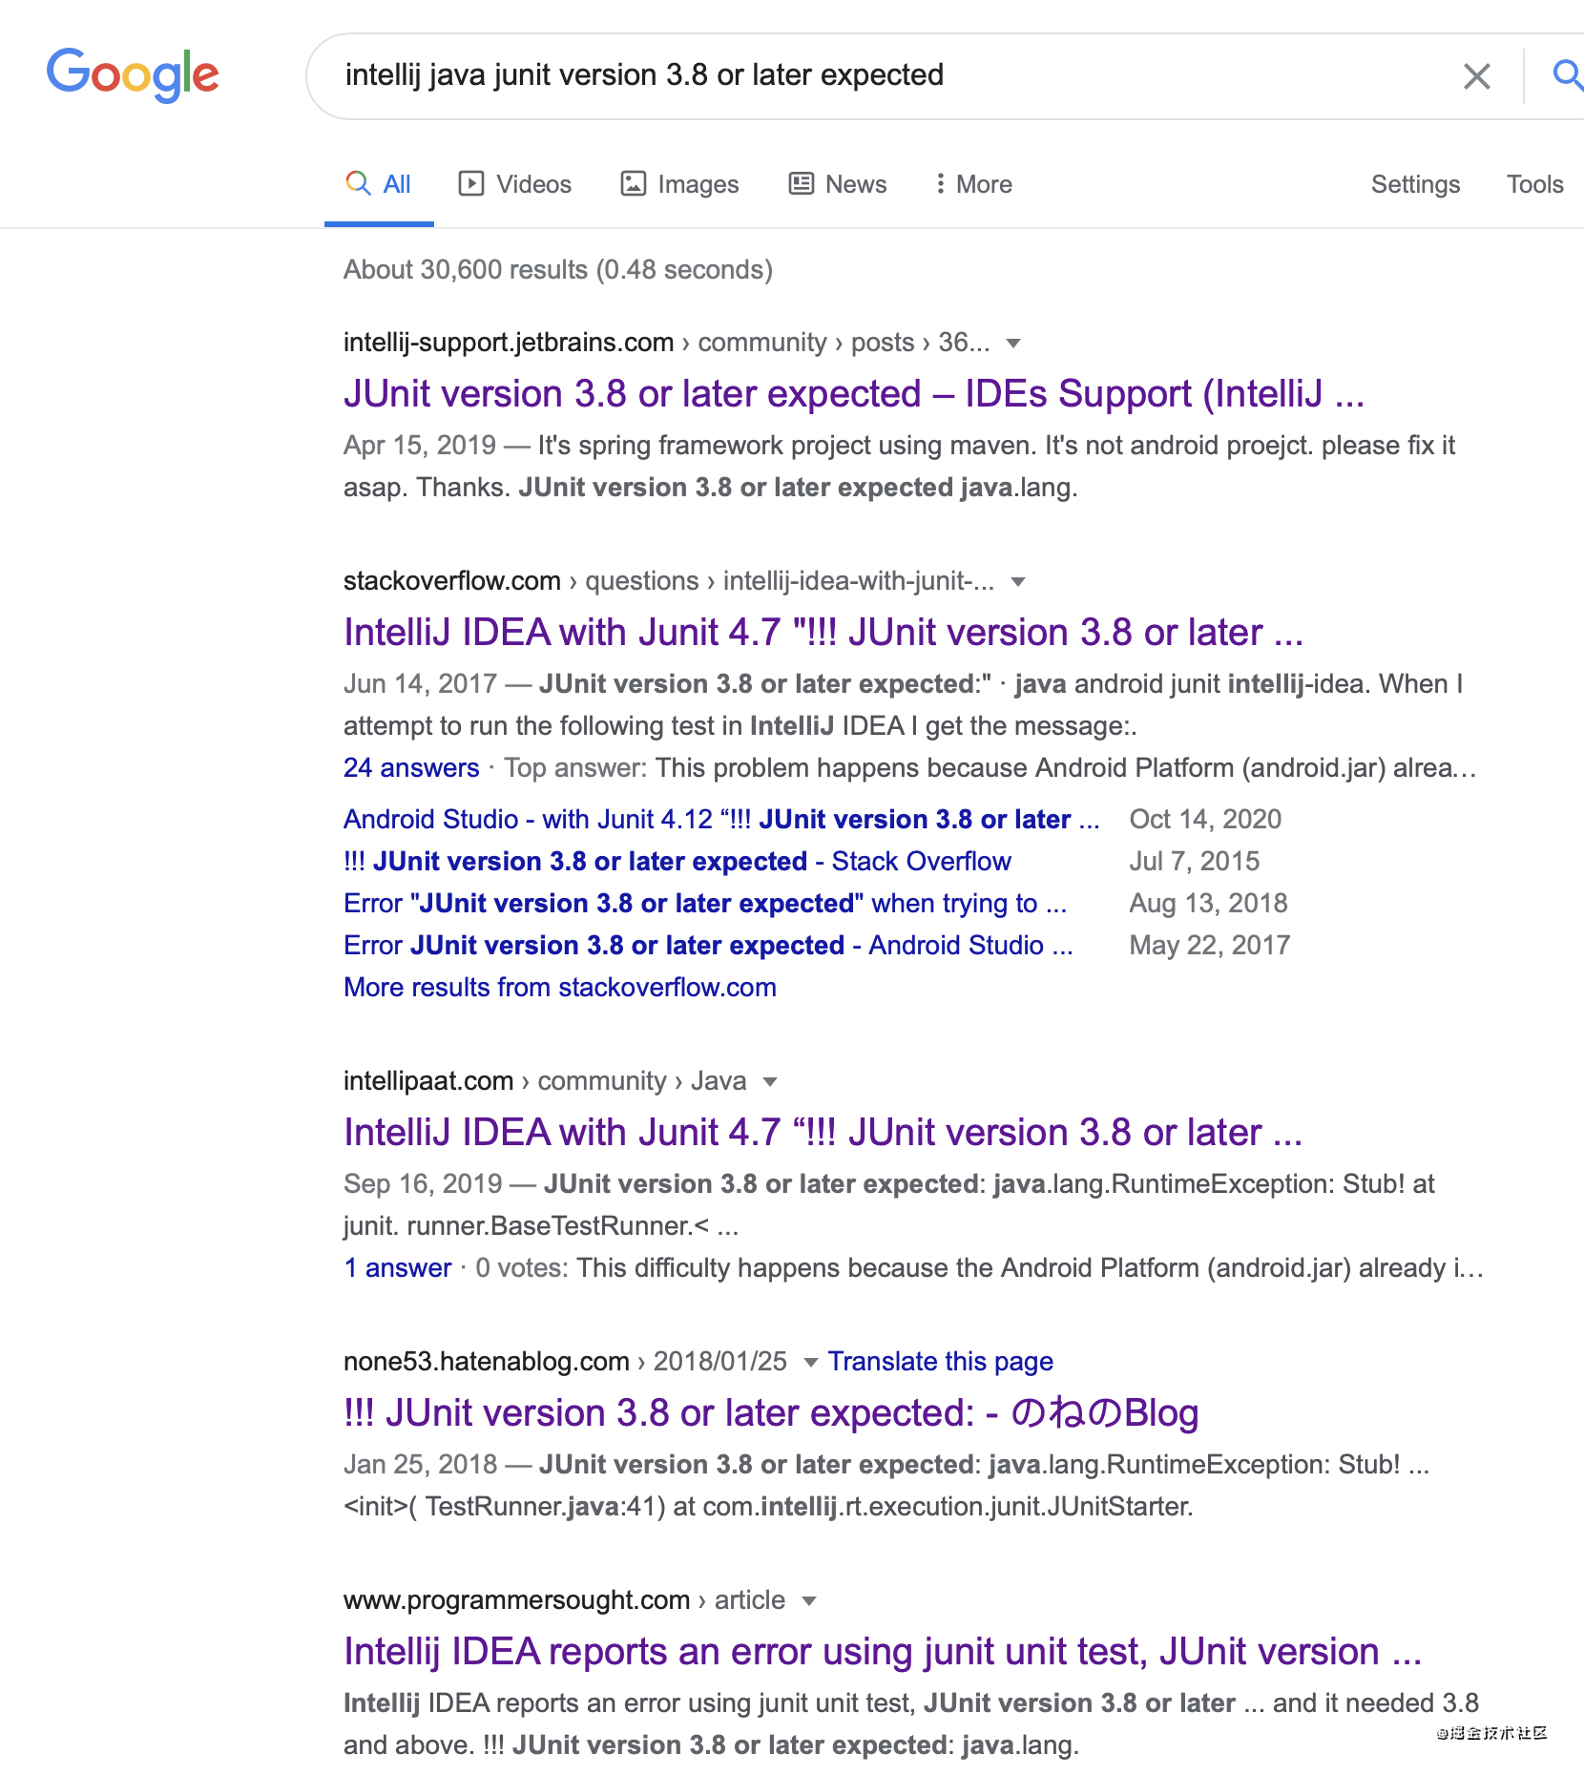1584x1775 pixels.
Task: Select the News filter icon
Action: point(800,183)
